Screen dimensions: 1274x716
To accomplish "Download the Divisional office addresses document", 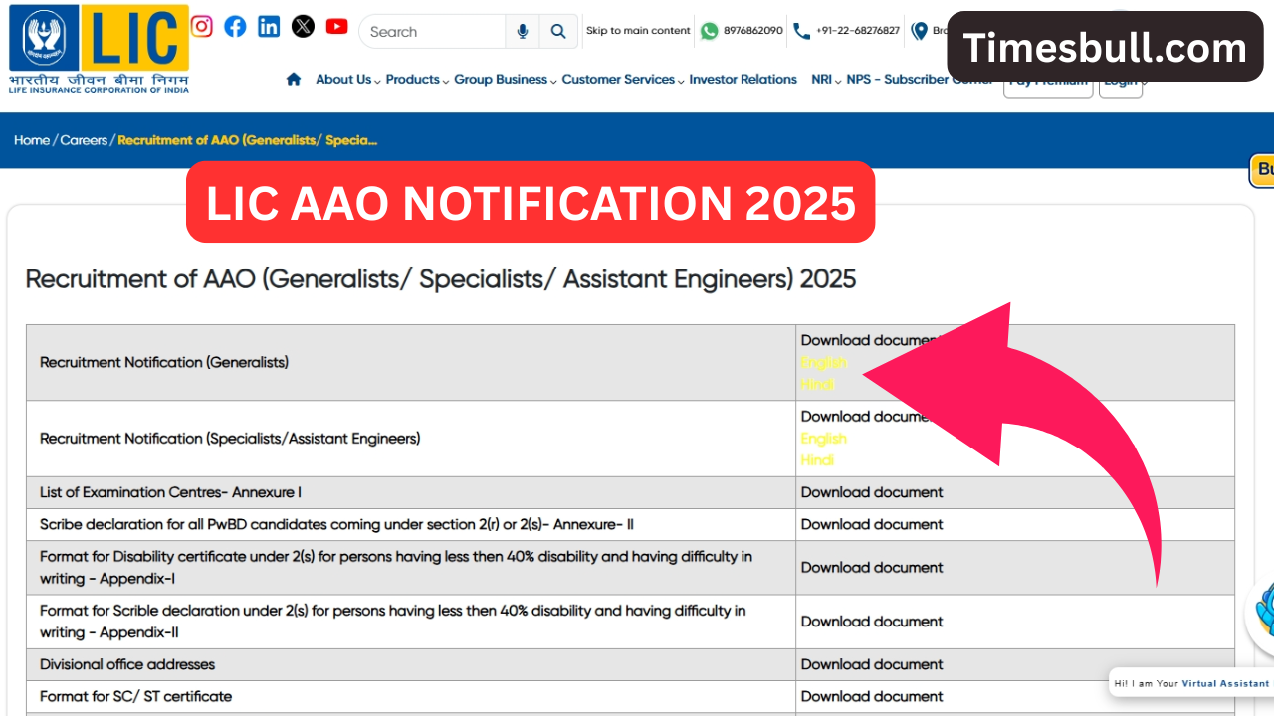I will 872,664.
